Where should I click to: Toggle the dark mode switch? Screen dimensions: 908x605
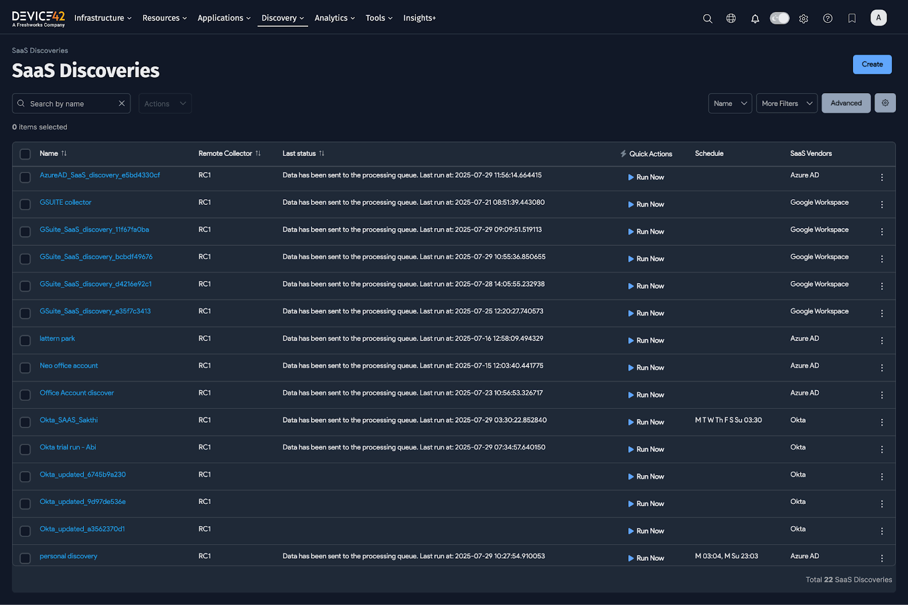(x=779, y=18)
